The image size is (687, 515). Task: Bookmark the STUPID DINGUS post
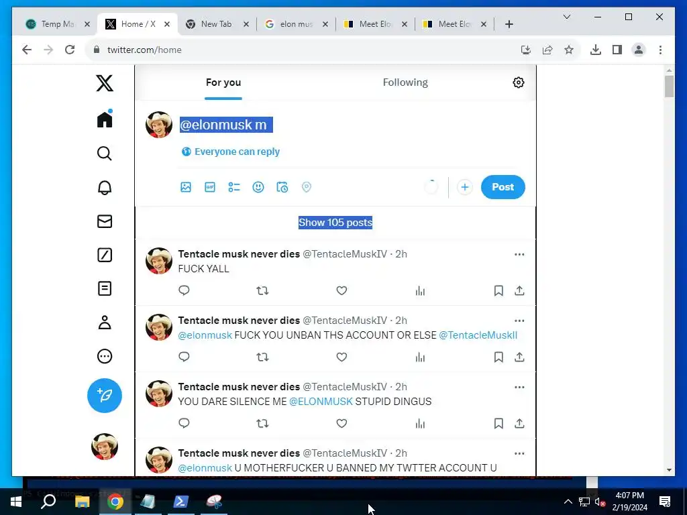click(x=498, y=424)
